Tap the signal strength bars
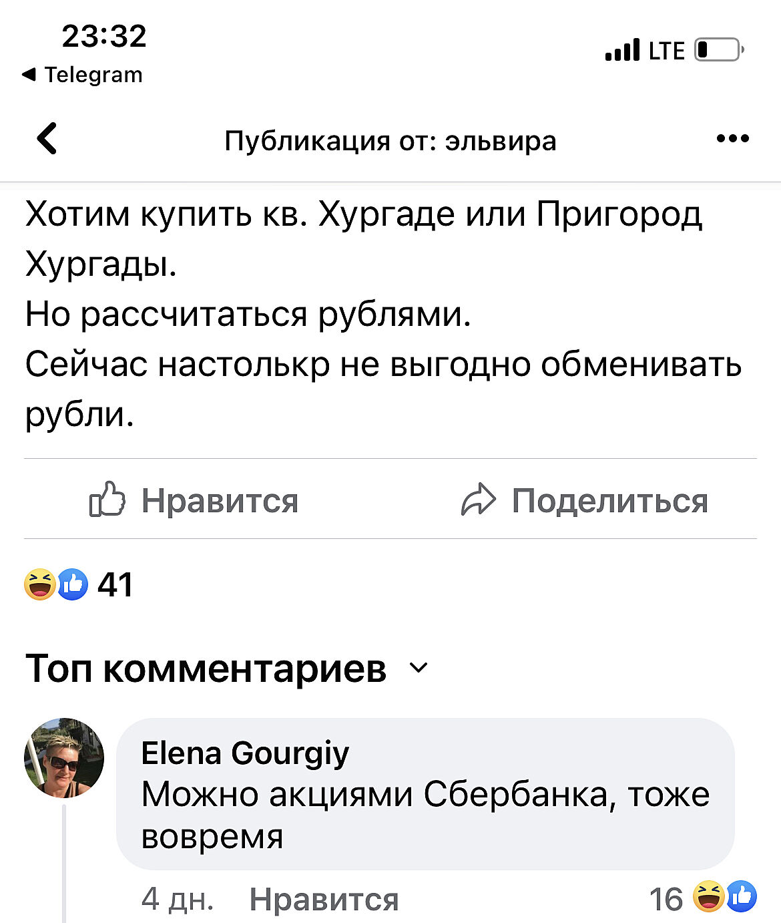Image resolution: width=781 pixels, height=923 pixels. pyautogui.click(x=622, y=50)
